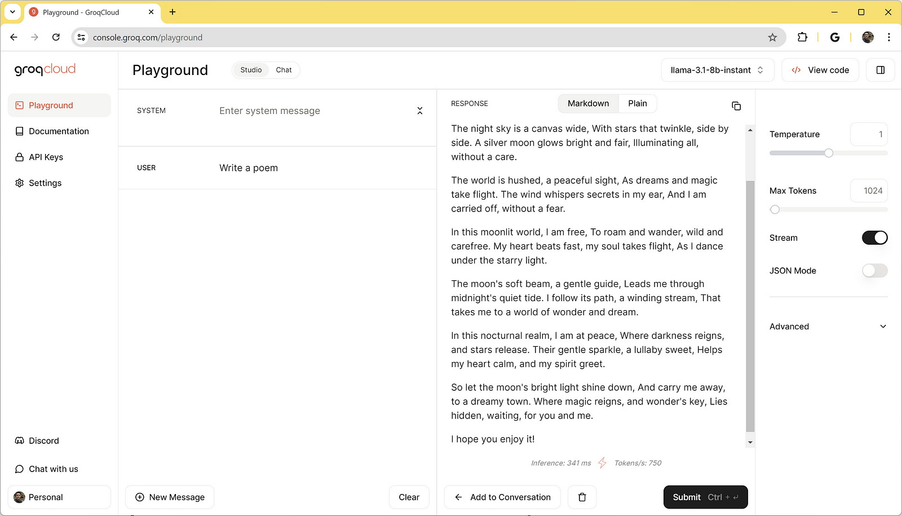The width and height of the screenshot is (902, 516).
Task: Open browser extensions puzzle icon
Action: tap(802, 37)
